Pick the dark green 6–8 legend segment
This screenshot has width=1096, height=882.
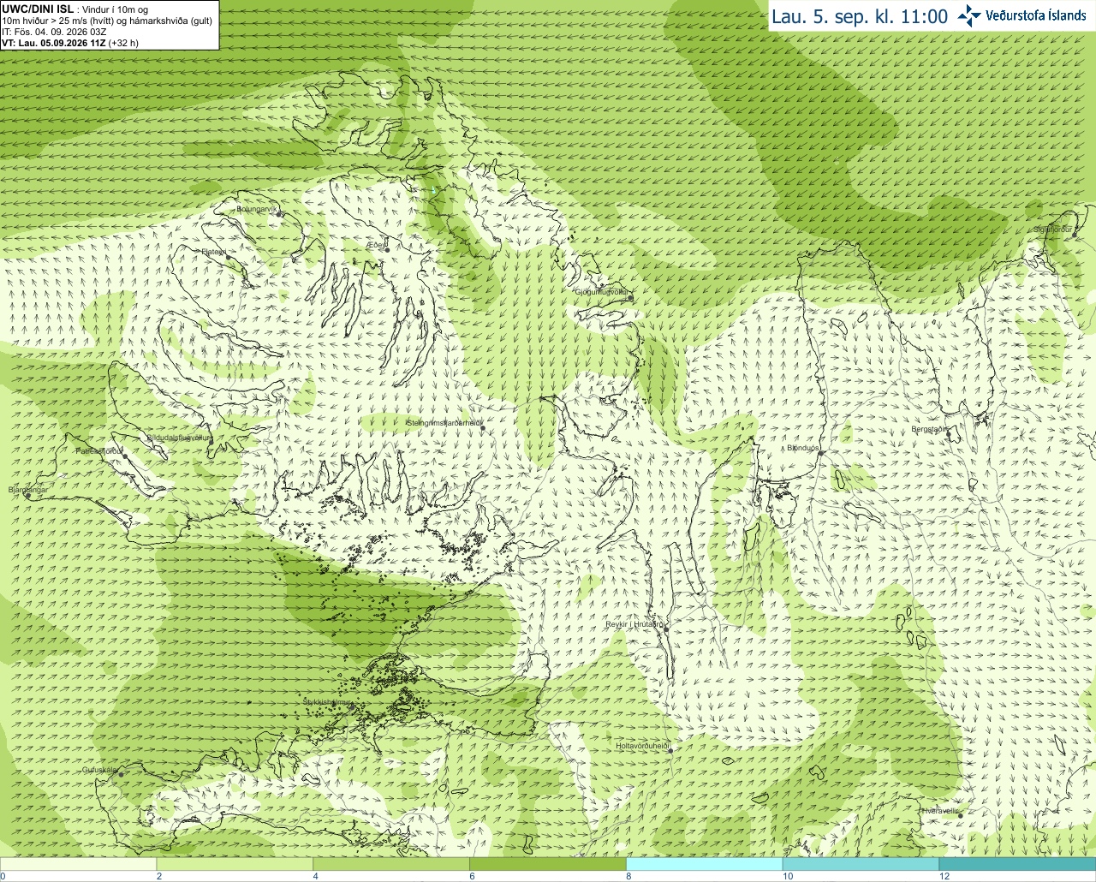pyautogui.click(x=548, y=864)
